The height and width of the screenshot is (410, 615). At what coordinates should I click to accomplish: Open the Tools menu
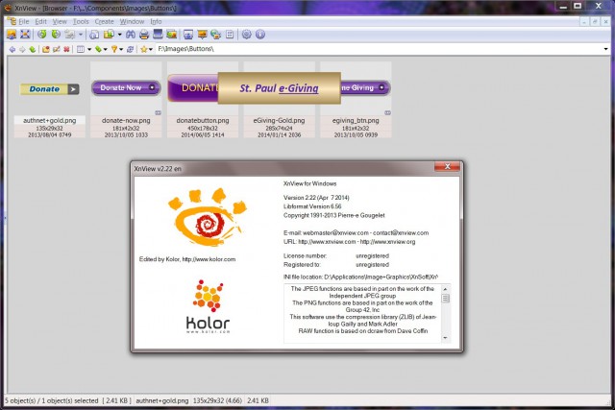(81, 21)
